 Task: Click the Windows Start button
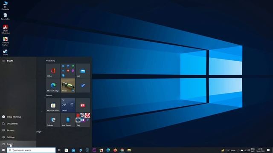[3, 150]
